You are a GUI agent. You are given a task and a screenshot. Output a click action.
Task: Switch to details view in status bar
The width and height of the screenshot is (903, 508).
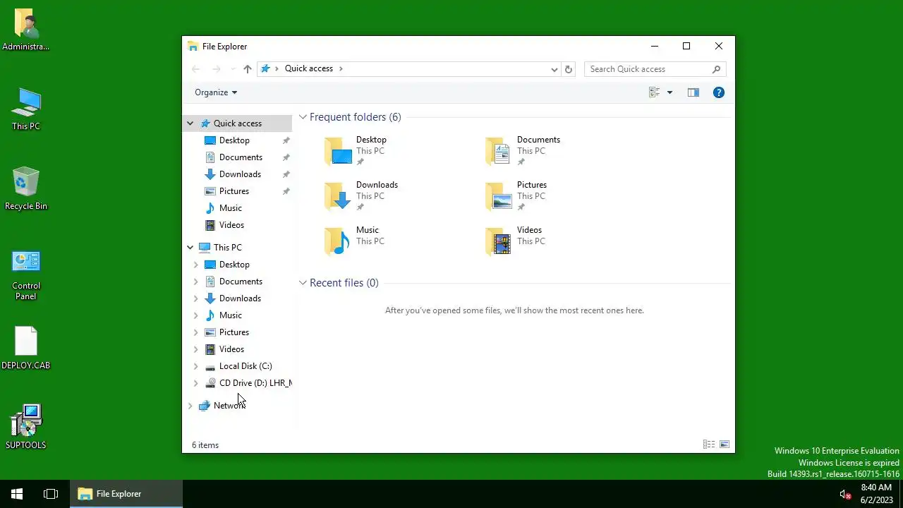pos(709,445)
